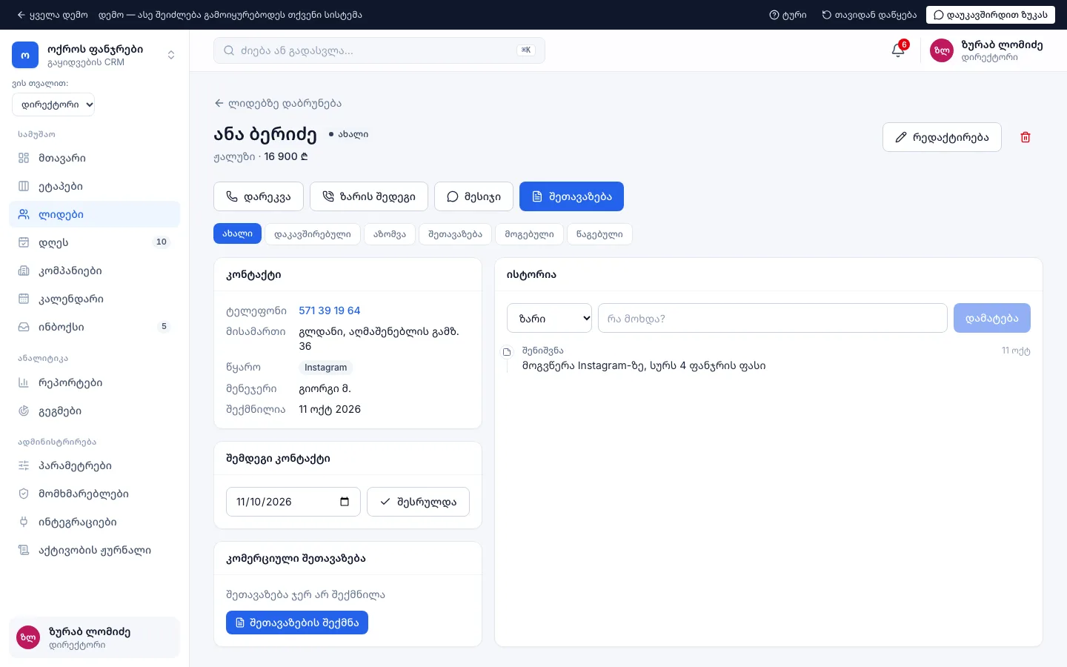The width and height of the screenshot is (1067, 667).
Task: Select the მოგებული status tab
Action: click(x=529, y=234)
